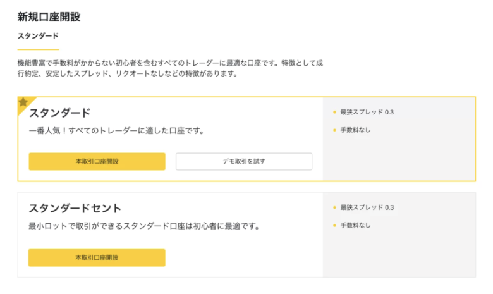Click yellow bullet beside Standard Cent 手数料なし
The width and height of the screenshot is (493, 294).
pos(334,225)
